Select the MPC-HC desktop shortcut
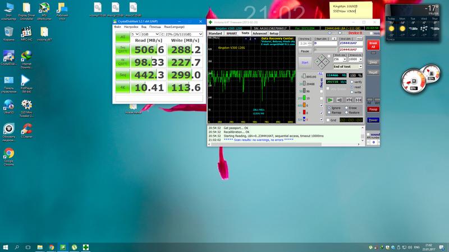The height and width of the screenshot is (252, 449). click(x=26, y=34)
